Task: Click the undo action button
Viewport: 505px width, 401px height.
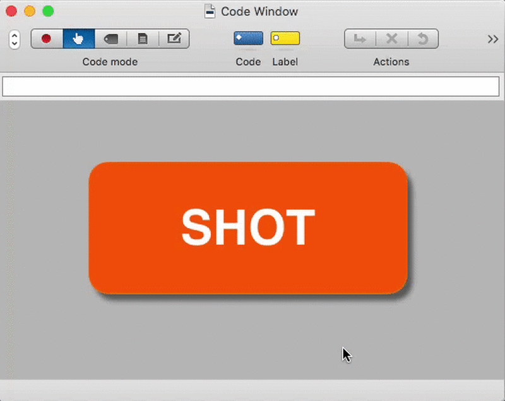Action: click(x=423, y=39)
